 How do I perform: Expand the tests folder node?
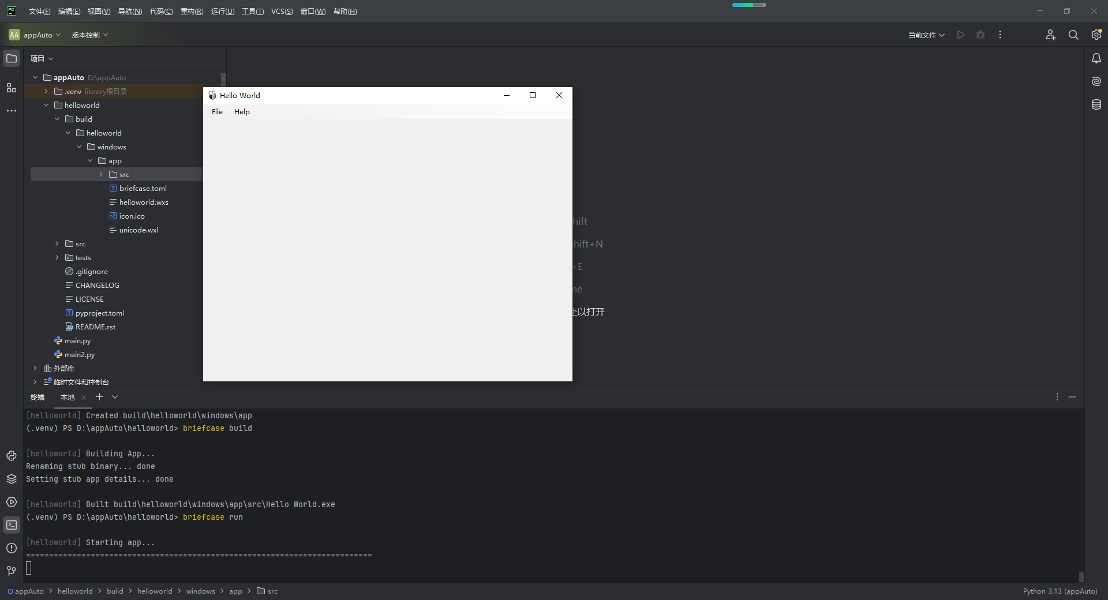tap(57, 257)
